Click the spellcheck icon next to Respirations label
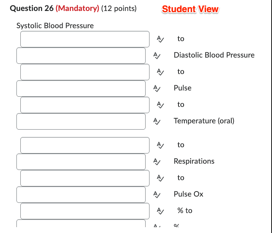 tap(157, 161)
